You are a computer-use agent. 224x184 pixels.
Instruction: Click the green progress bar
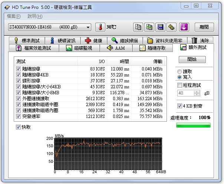[x=193, y=125]
